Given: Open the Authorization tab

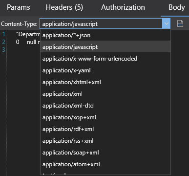Looking at the screenshot, I should coord(123,7).
